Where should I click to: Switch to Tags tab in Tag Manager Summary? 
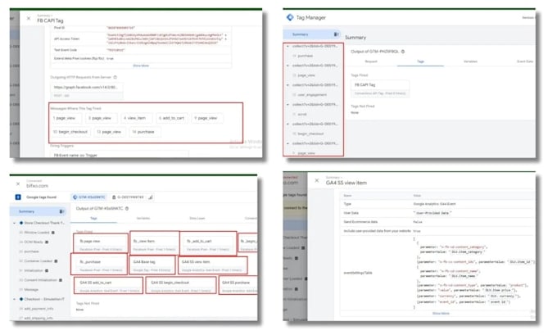420,61
